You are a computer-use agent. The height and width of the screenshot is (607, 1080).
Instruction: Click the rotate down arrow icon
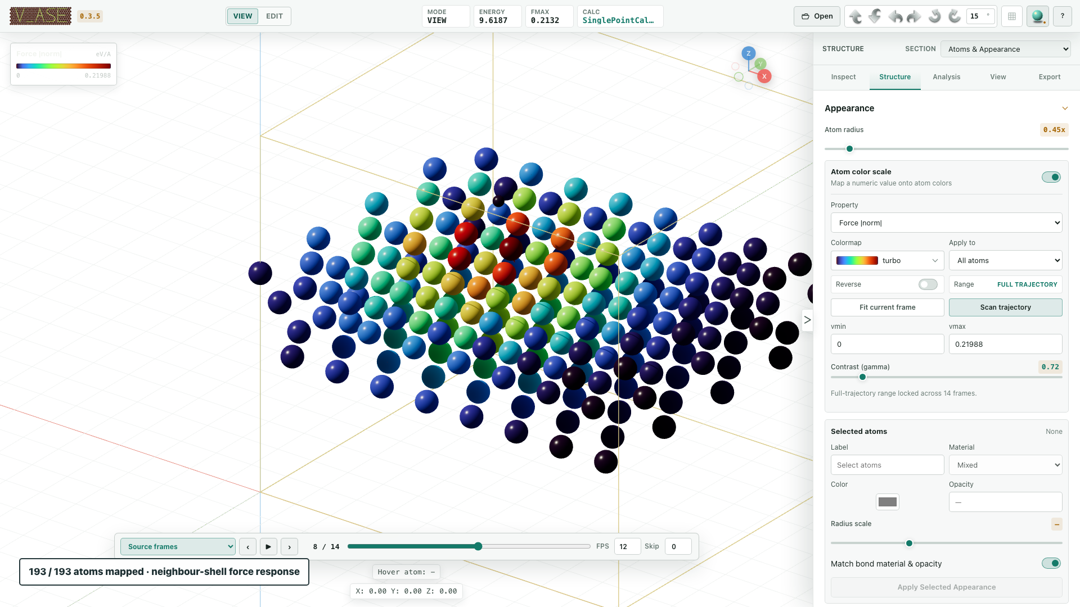click(875, 16)
